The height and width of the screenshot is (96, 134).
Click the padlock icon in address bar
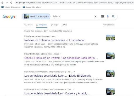pos(17,3)
